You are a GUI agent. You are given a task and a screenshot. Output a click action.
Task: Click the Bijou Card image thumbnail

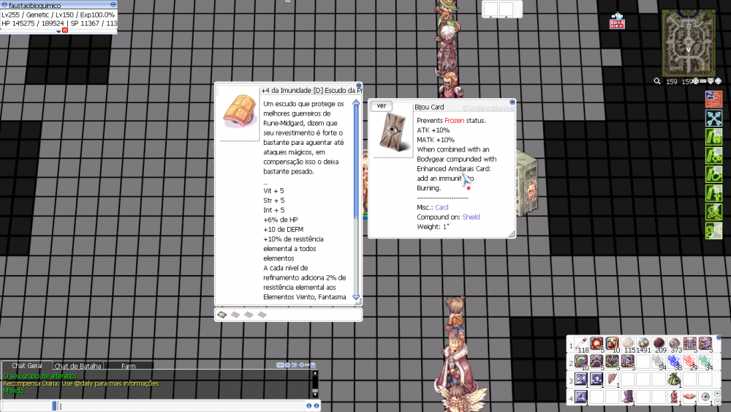pyautogui.click(x=393, y=133)
